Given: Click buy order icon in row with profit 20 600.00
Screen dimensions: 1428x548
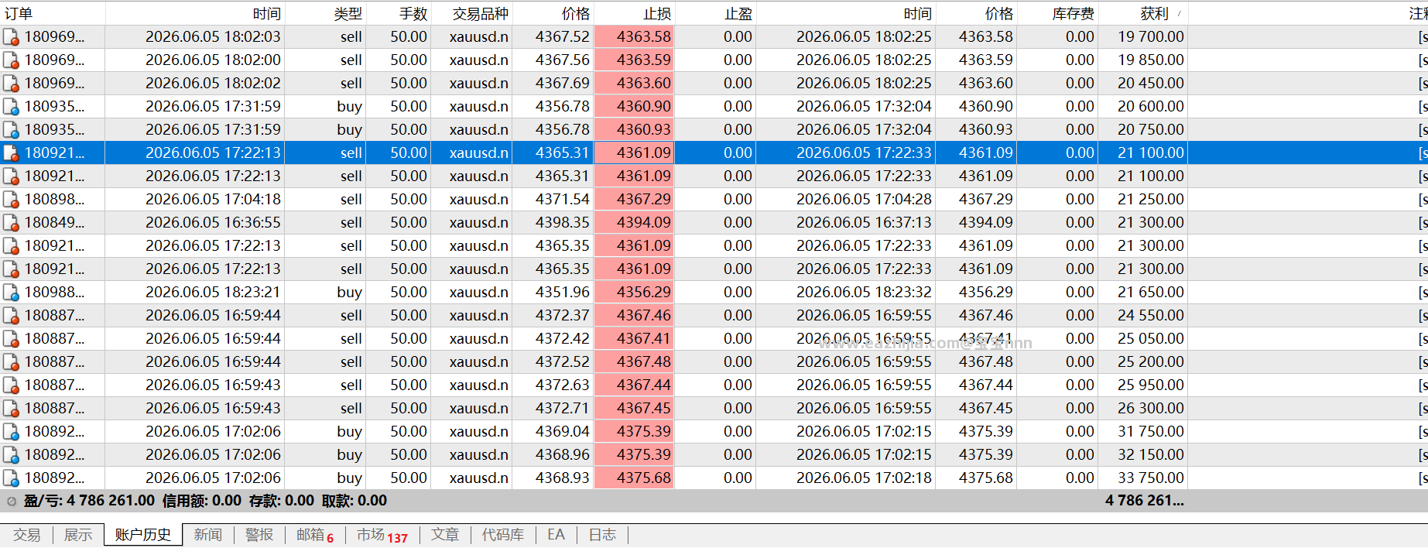Looking at the screenshot, I should 11,106.
